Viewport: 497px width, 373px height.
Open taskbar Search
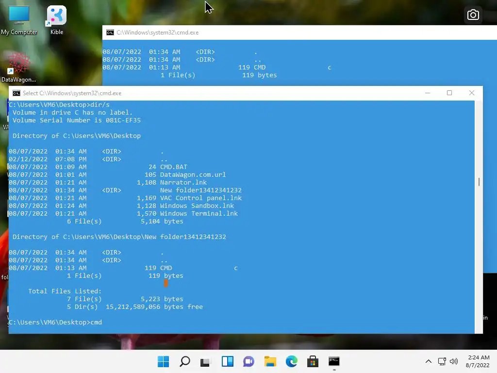tap(185, 361)
